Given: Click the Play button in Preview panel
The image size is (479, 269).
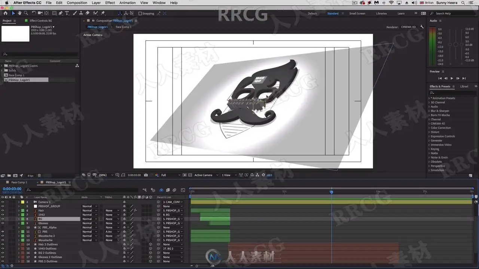Looking at the screenshot, I should pyautogui.click(x=452, y=78).
